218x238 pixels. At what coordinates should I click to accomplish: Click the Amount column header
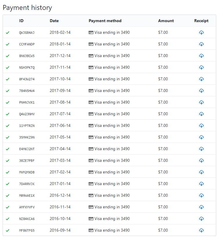166,21
